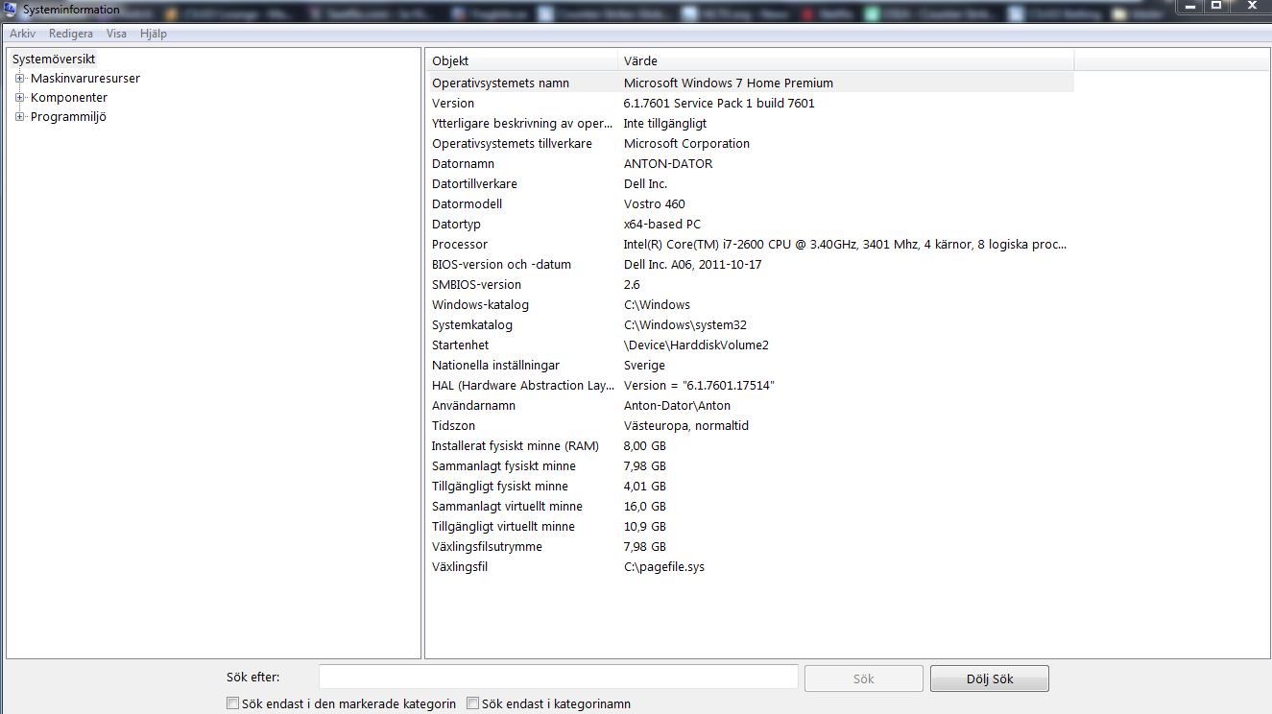This screenshot has height=714, width=1272.
Task: Click the value C:\pagefile.sys
Action: pos(664,567)
